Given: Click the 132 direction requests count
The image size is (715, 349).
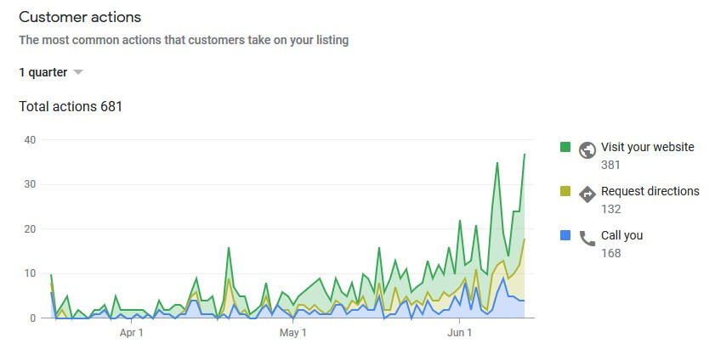Looking at the screenshot, I should (610, 209).
